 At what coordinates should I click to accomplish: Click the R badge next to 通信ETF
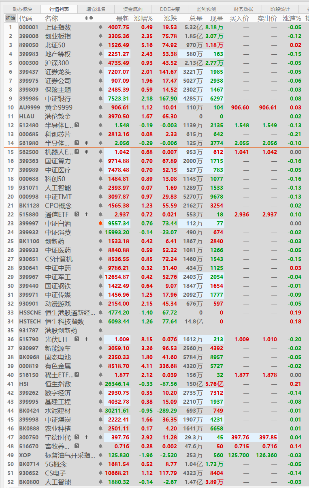click(x=77, y=214)
